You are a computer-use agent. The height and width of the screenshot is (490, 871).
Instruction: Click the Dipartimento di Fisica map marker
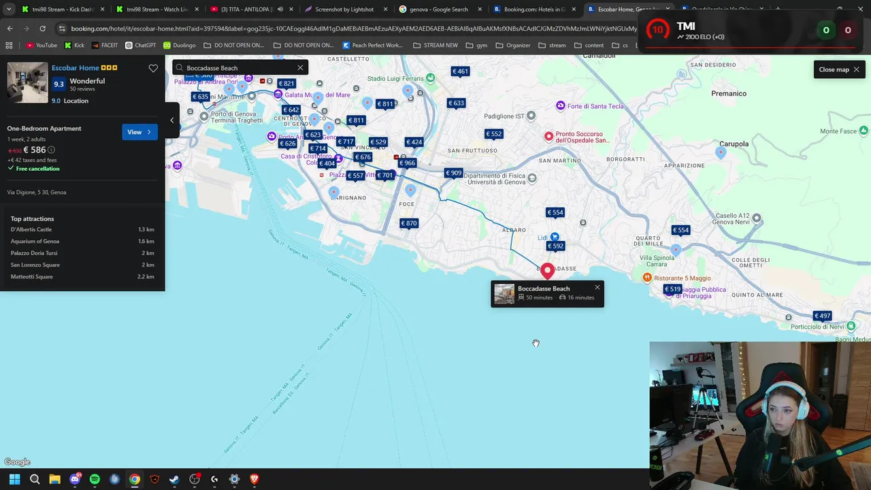tap(532, 178)
